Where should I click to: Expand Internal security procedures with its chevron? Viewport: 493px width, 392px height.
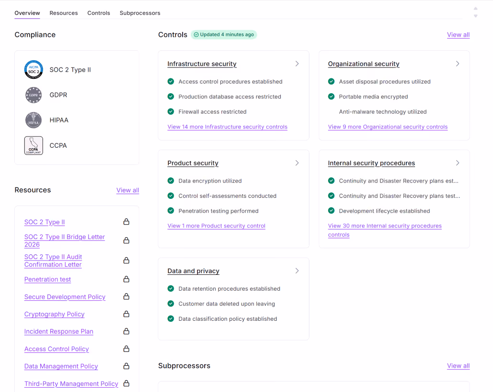tap(458, 163)
